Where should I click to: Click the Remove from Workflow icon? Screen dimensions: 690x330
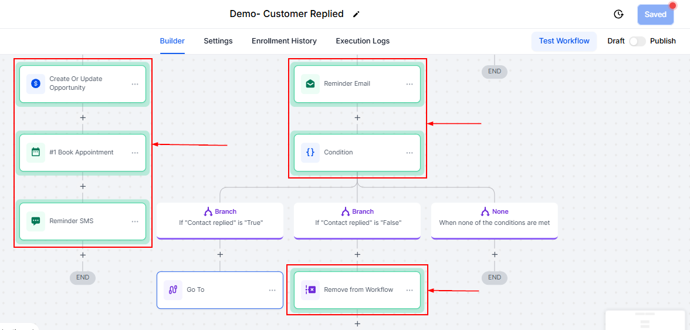[310, 290]
